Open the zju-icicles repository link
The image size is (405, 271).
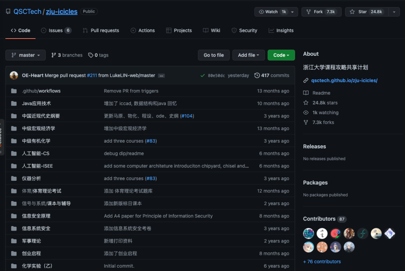click(x=61, y=12)
